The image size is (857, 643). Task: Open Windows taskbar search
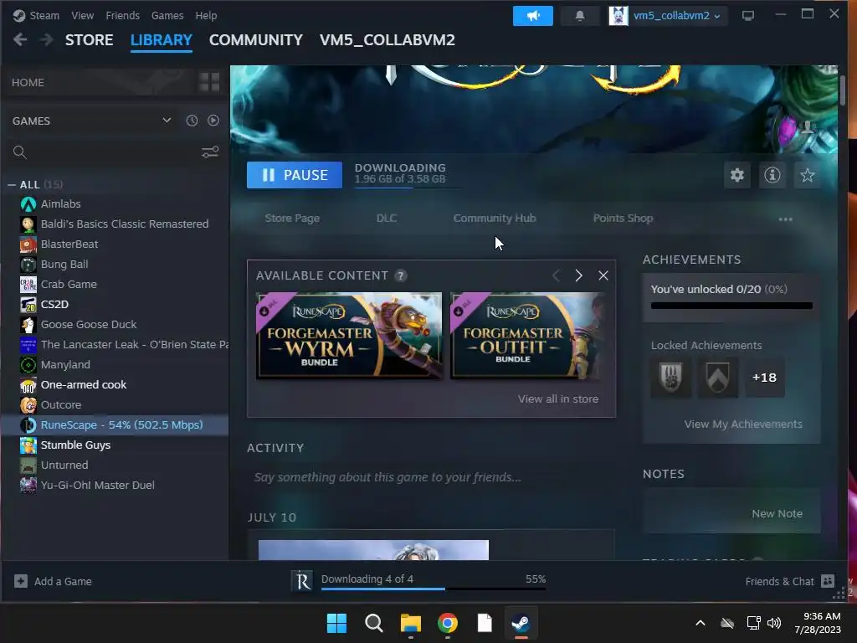tap(374, 623)
